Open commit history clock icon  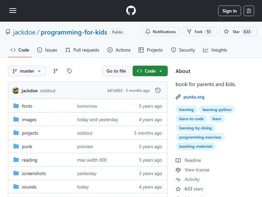pos(158,90)
